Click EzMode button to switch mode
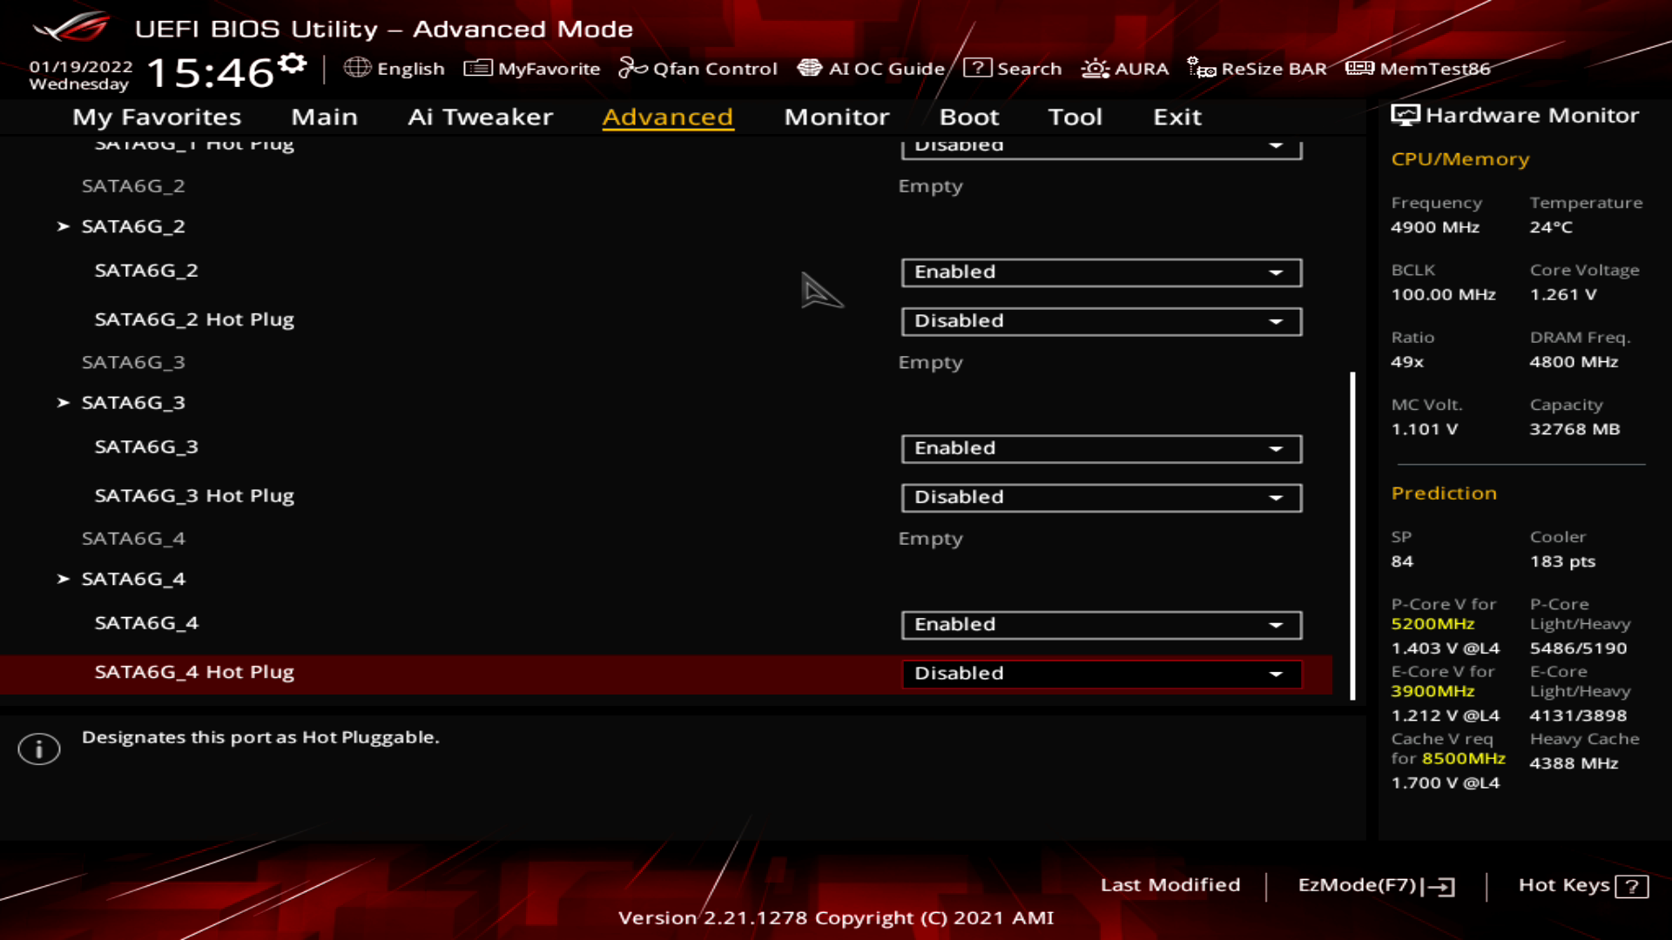Screen dimensions: 1672x940 tap(1373, 885)
